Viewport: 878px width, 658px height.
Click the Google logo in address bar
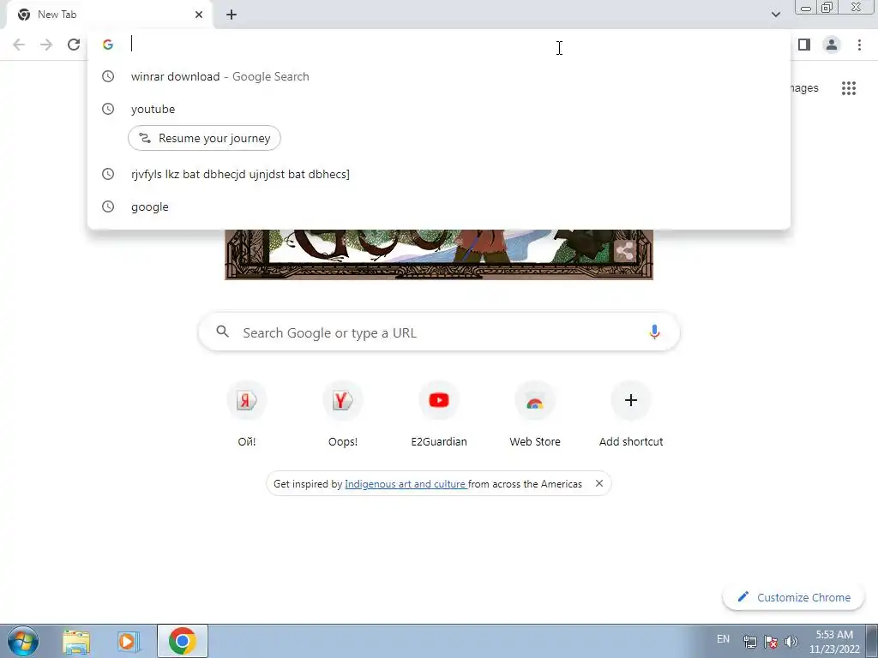[108, 45]
